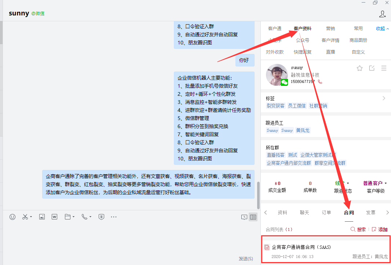Switch to 订单 sub-tab
The height and width of the screenshot is (265, 391).
pos(326,213)
